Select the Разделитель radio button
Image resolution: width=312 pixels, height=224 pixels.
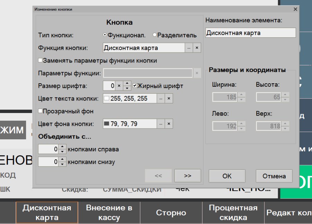(155, 35)
